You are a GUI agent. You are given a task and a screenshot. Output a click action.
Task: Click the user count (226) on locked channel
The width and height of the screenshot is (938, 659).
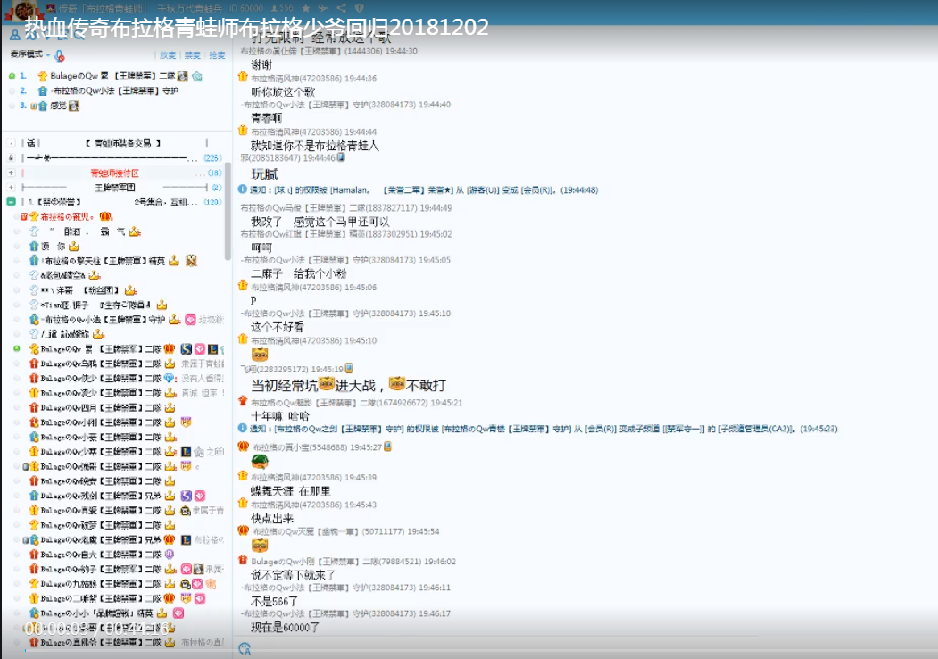click(212, 158)
